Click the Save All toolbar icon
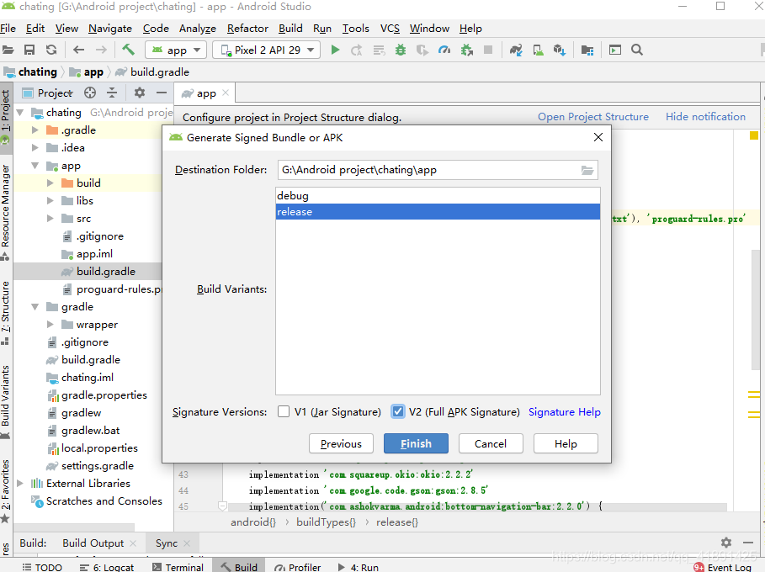Screen dimensions: 765x572 coord(29,50)
